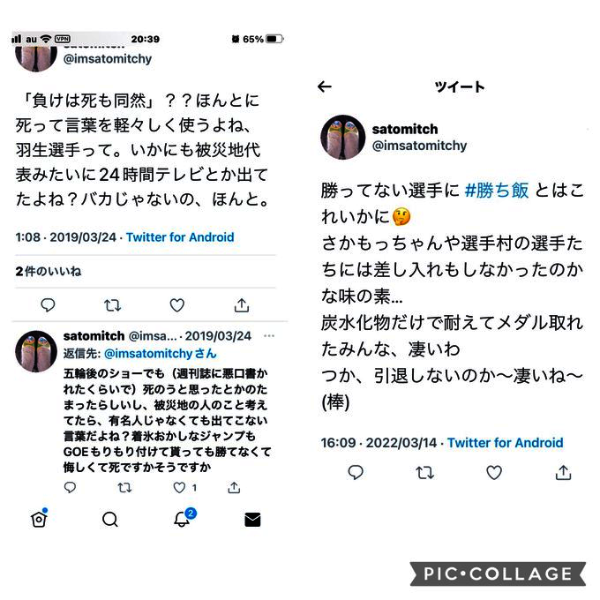This screenshot has height=600, width=600.
Task: Retweet the 2019/03/24 main tweet
Action: 113,305
